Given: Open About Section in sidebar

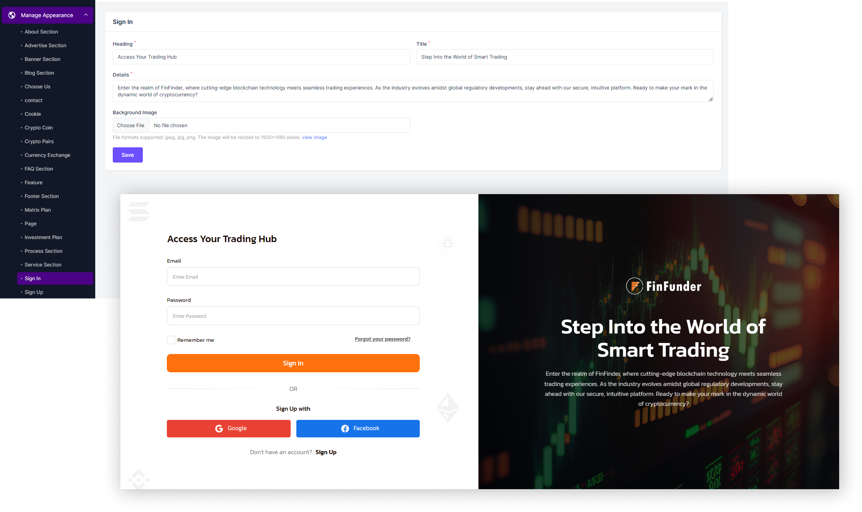Looking at the screenshot, I should click(41, 32).
